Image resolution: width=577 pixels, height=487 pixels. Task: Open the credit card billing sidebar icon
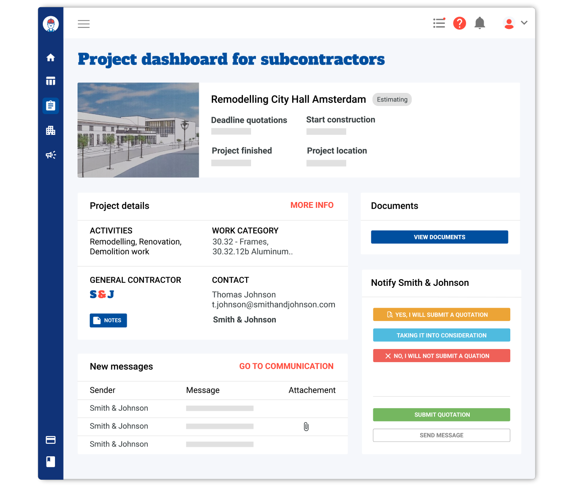pyautogui.click(x=51, y=440)
